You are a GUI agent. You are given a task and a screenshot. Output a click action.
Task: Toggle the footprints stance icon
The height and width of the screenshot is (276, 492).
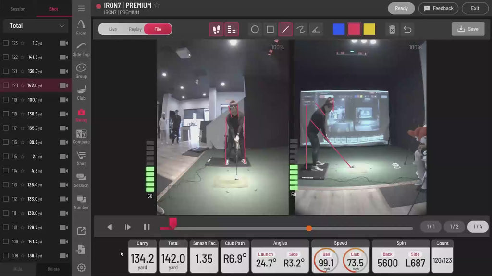coord(217,29)
